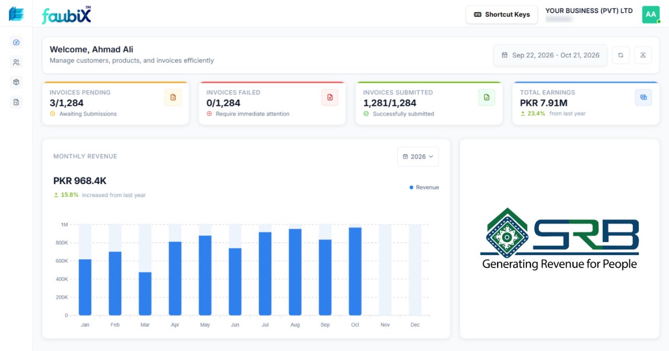Open the Products box icon in sidebar
Image resolution: width=669 pixels, height=351 pixels.
[16, 82]
